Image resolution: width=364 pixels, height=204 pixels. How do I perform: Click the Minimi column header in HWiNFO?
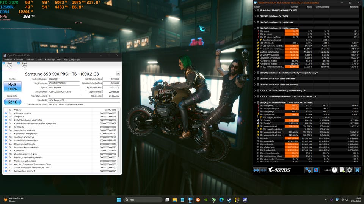309,7
